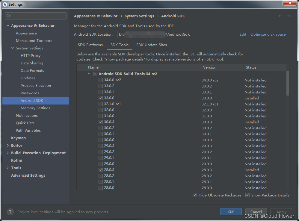The height and width of the screenshot is (221, 299).
Task: Click the Optimize disk space link
Action: click(x=268, y=34)
